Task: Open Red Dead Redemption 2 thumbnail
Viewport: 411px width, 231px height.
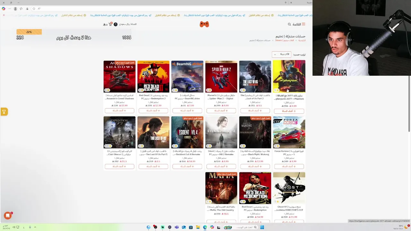Action: tap(153, 76)
